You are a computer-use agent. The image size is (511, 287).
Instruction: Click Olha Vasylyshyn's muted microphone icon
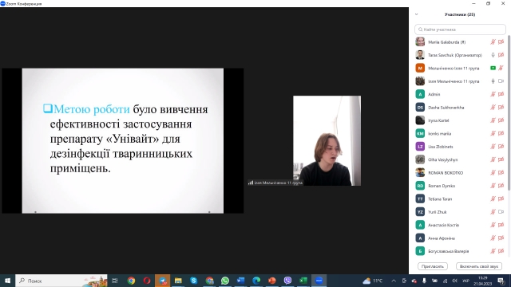493,159
